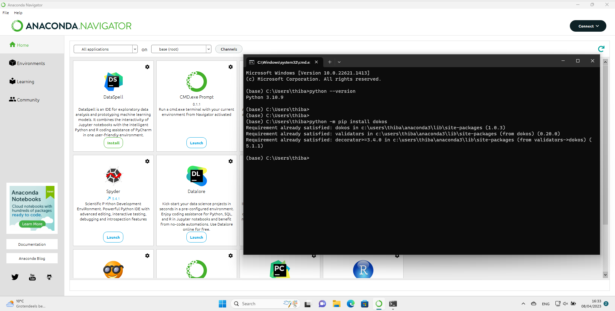Open the Learning section
The image size is (615, 311).
pyautogui.click(x=22, y=82)
